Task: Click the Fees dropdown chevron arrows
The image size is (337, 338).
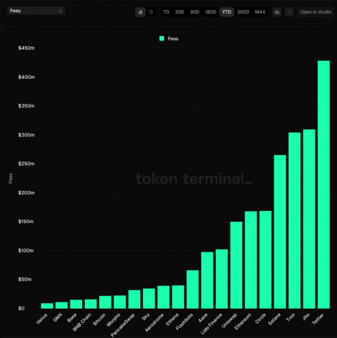Action: point(61,11)
